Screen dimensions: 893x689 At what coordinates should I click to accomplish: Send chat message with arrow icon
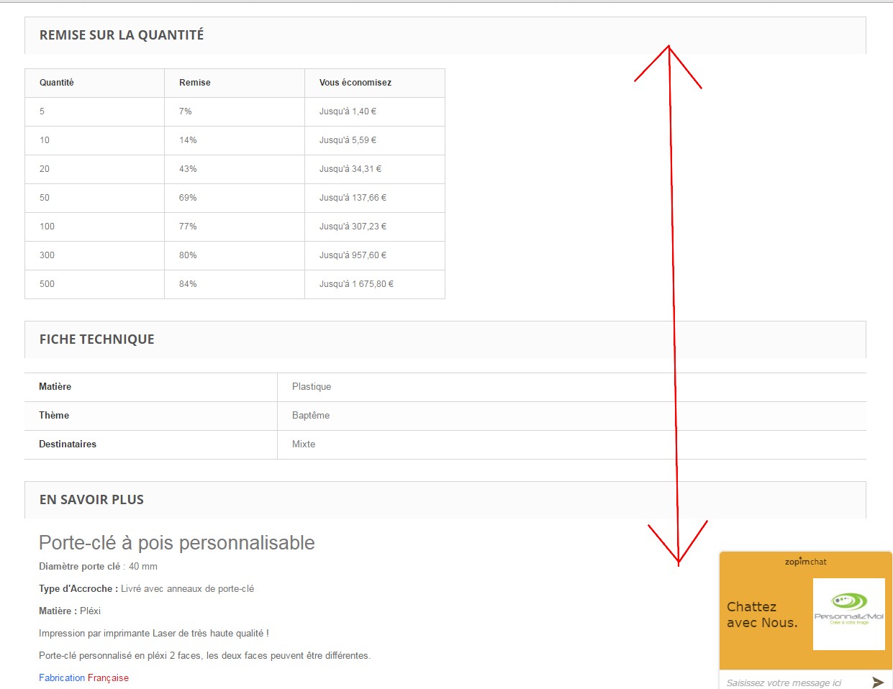click(877, 682)
